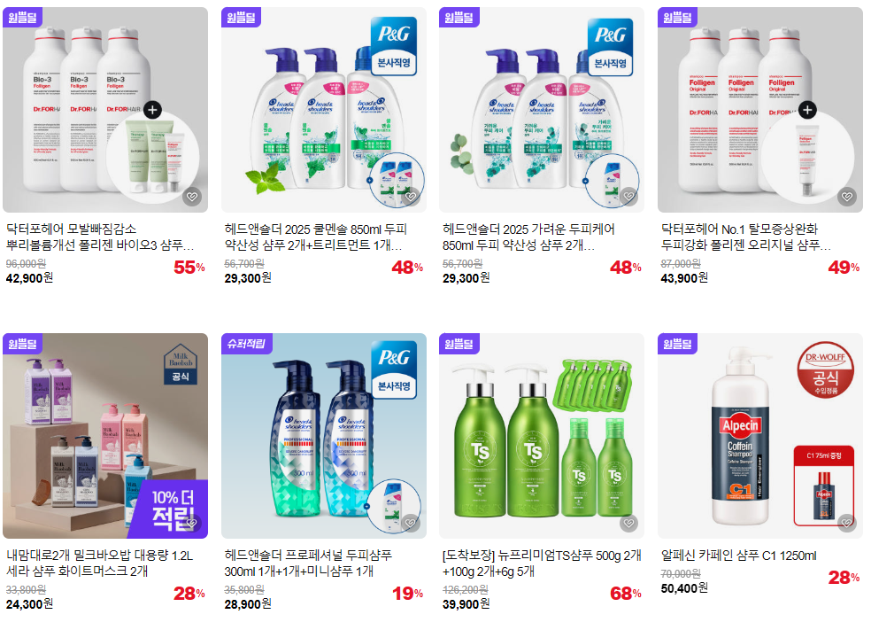Open 헤드앤숄더 프로페셔널 두피샴푸 title

pos(308,564)
